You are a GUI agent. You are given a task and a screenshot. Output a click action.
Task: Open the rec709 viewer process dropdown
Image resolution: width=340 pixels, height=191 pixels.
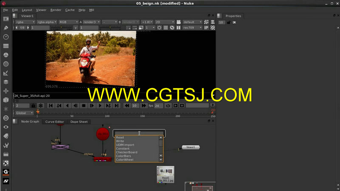click(192, 28)
